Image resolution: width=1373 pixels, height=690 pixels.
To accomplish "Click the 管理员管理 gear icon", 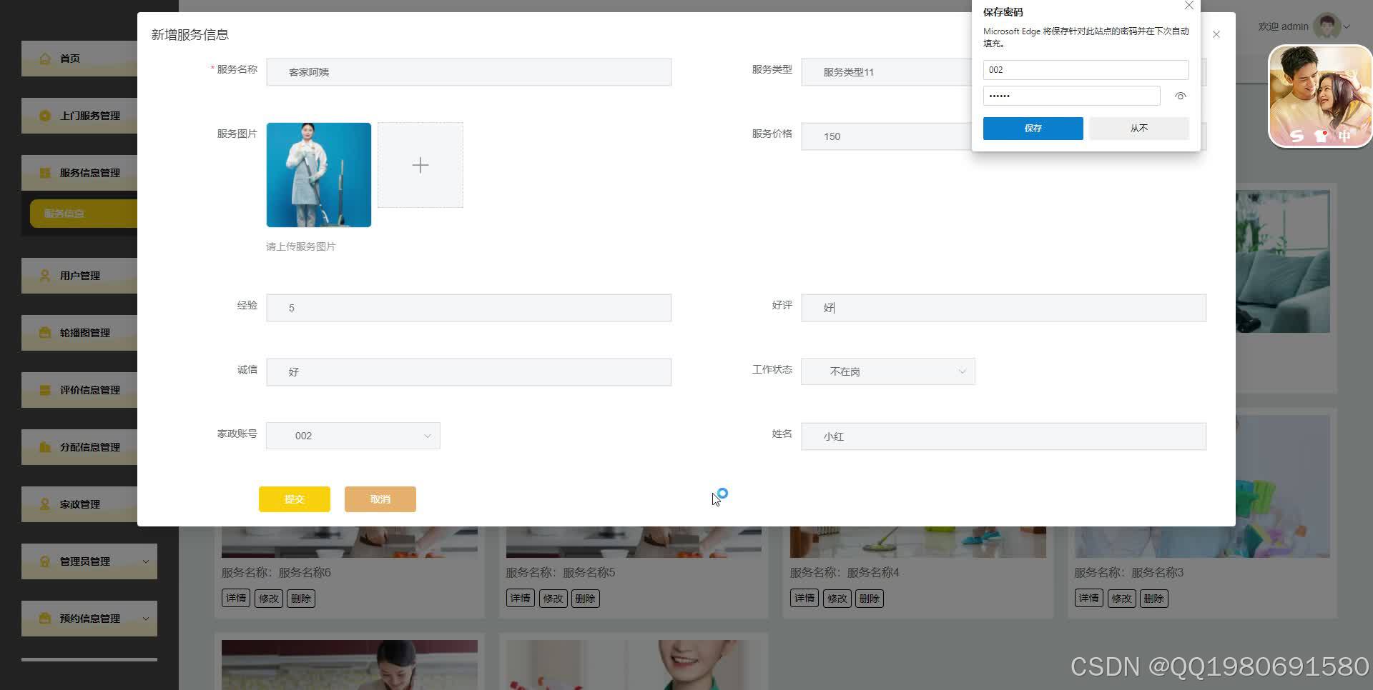I will pos(44,561).
